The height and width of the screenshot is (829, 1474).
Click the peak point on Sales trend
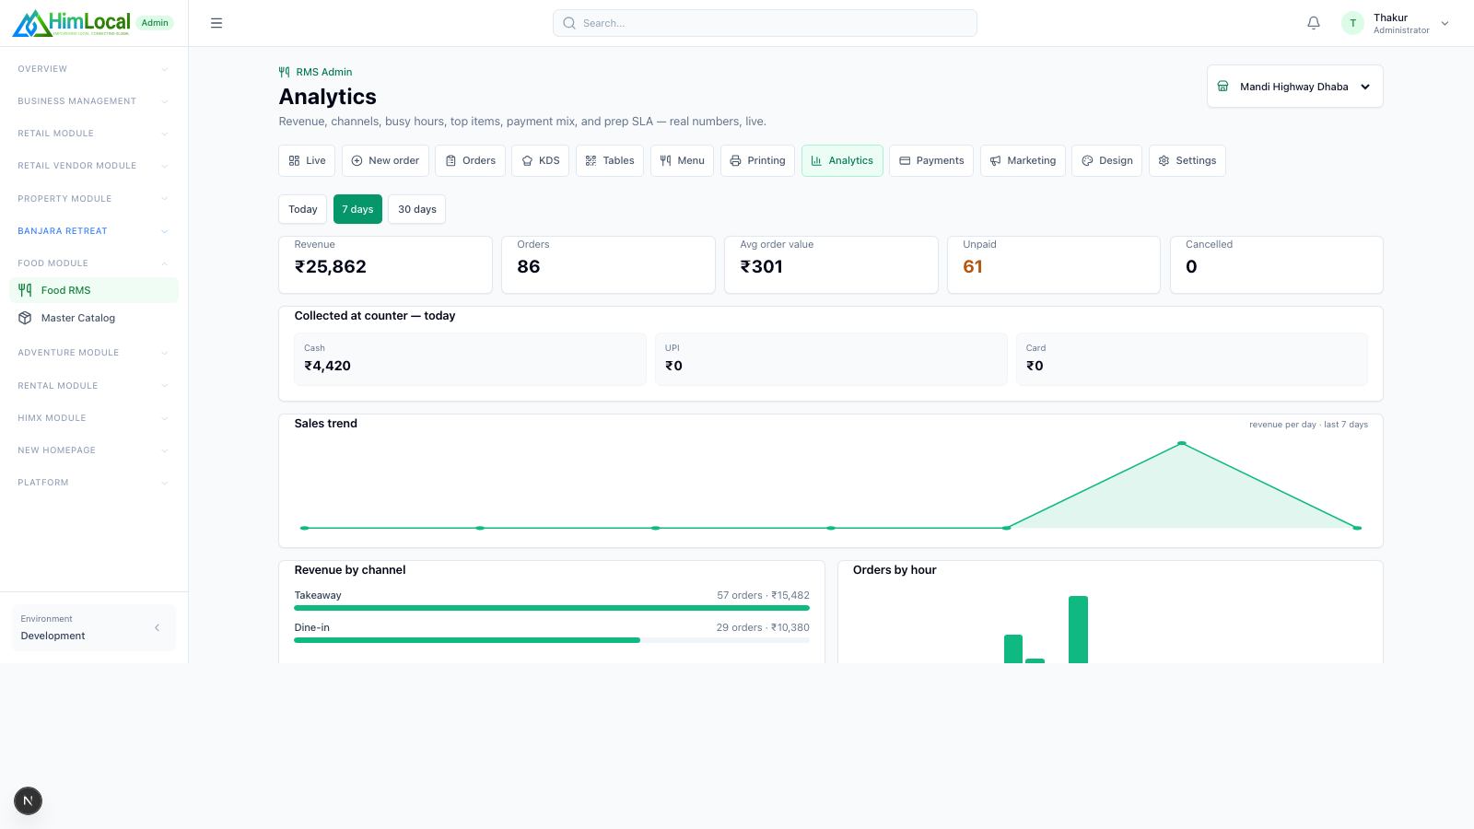[x=1182, y=444]
